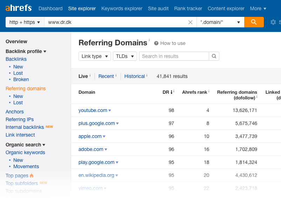
Task: Click the How to use link
Action: (x=173, y=43)
